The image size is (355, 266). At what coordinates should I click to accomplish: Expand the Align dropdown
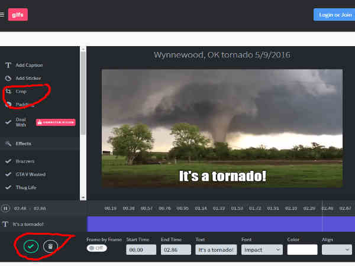336,249
